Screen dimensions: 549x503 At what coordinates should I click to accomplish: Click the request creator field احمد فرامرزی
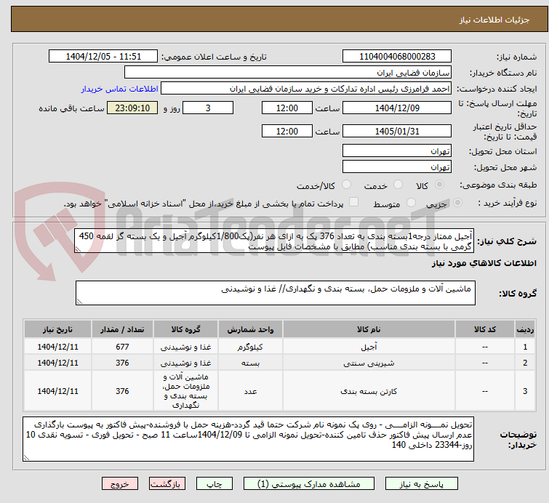point(306,89)
